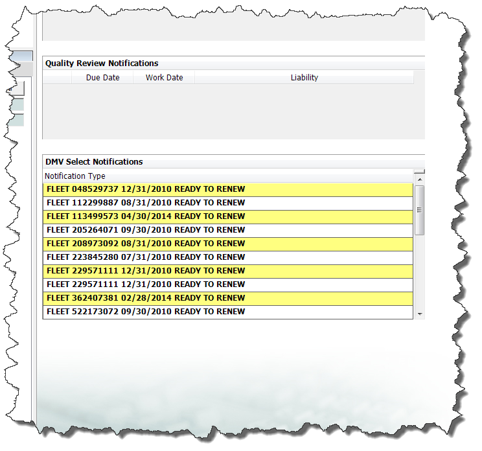Open FLEET 113499573 ready to renew entry
Image resolution: width=482 pixels, height=451 pixels.
coord(146,216)
